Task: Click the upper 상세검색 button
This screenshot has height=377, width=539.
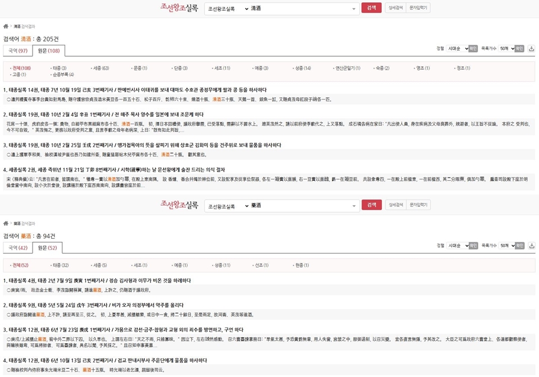Action: [x=395, y=8]
